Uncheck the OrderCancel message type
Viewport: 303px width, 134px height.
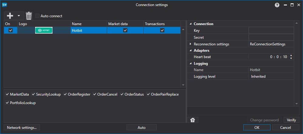(x=95, y=94)
